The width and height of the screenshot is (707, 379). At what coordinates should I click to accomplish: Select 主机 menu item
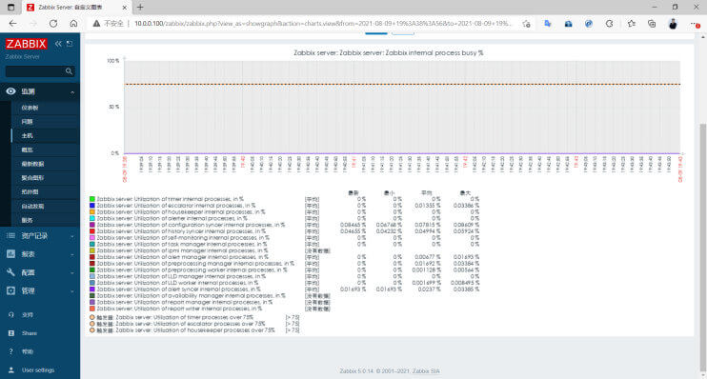pyautogui.click(x=27, y=135)
